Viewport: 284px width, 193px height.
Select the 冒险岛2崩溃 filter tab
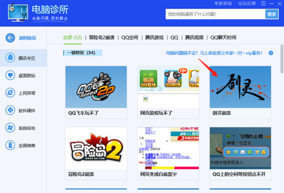pyautogui.click(x=102, y=37)
